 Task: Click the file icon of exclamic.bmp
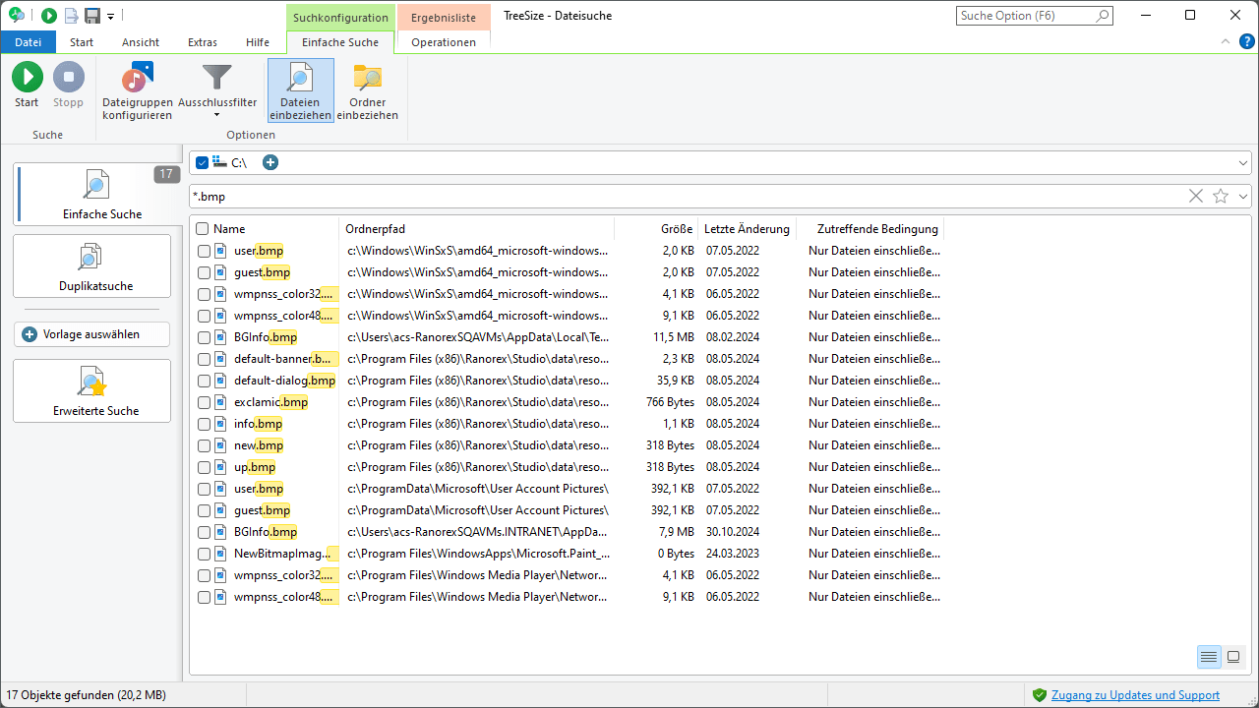coord(221,402)
